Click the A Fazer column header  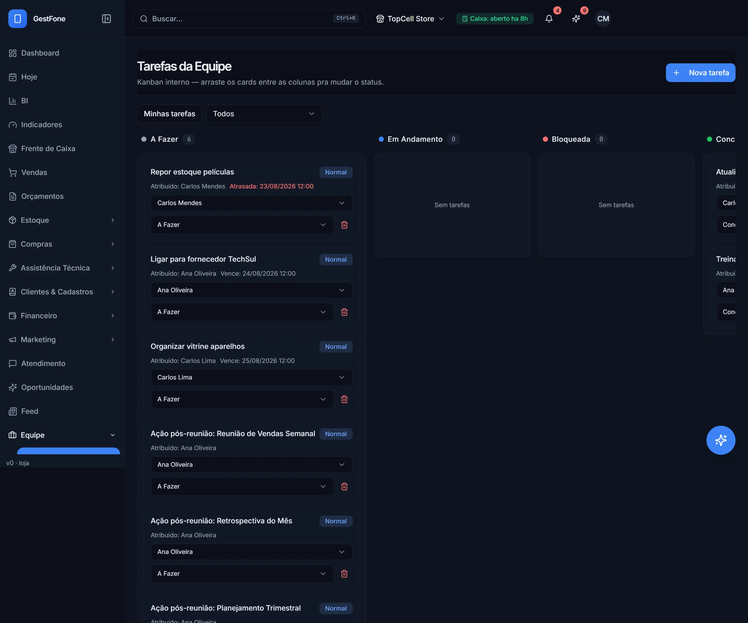[164, 139]
